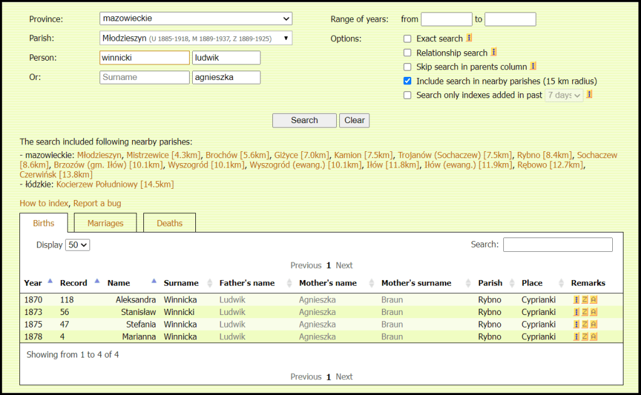
Task: Click info icon beside Relationship search
Action: [494, 52]
